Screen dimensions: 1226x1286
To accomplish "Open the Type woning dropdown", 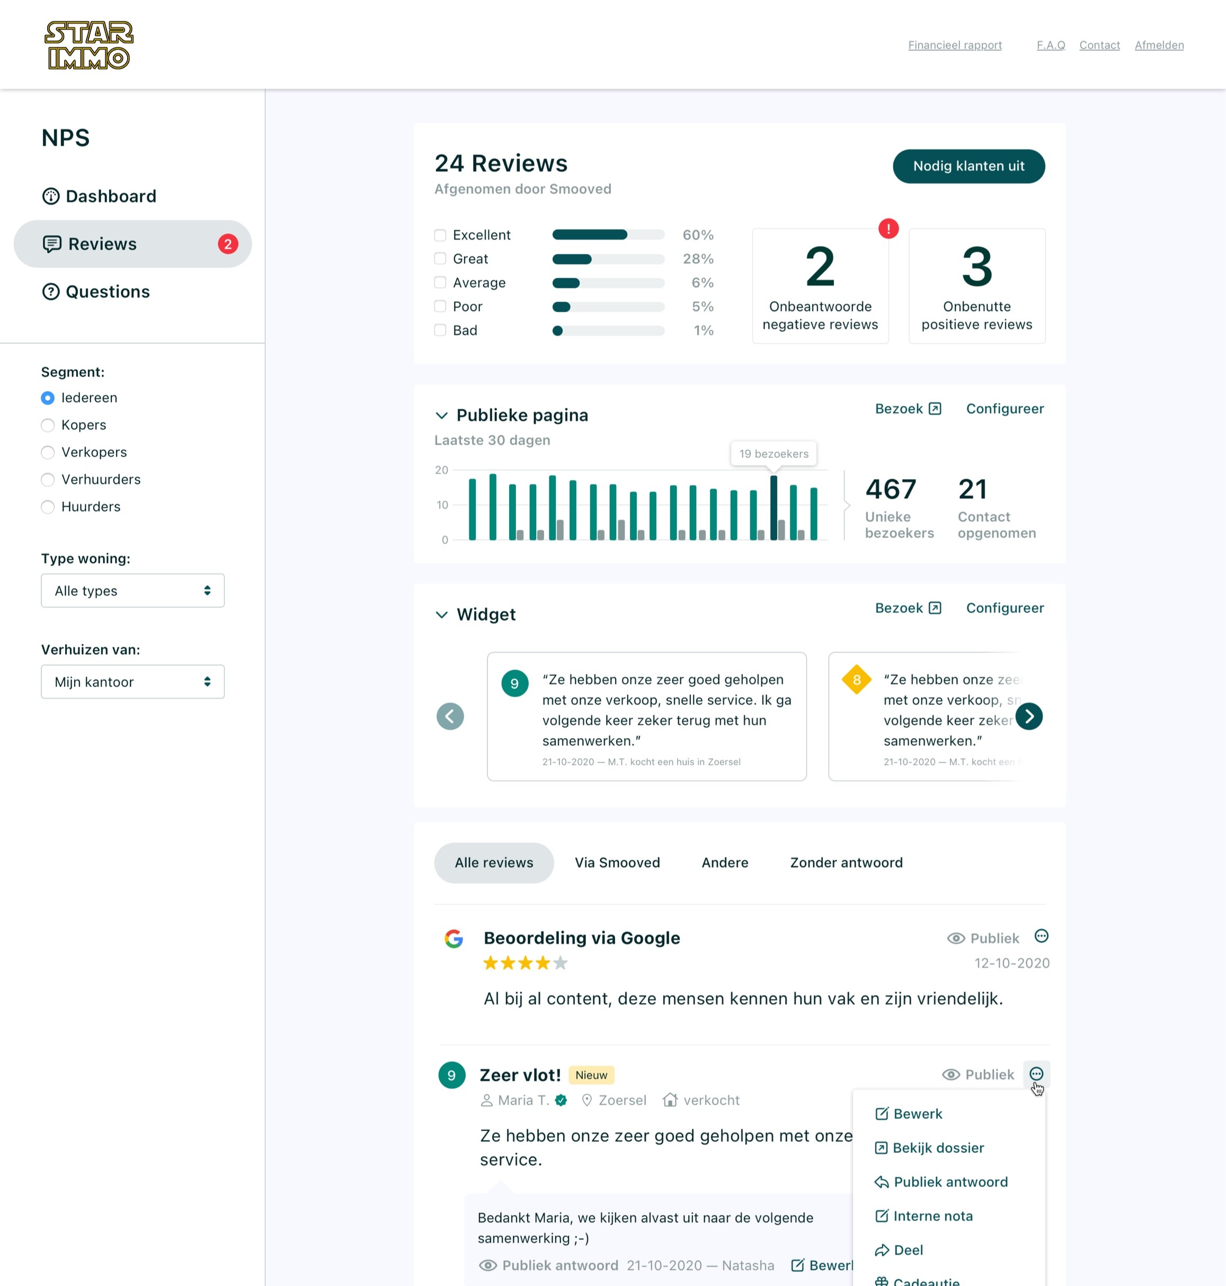I will click(132, 591).
